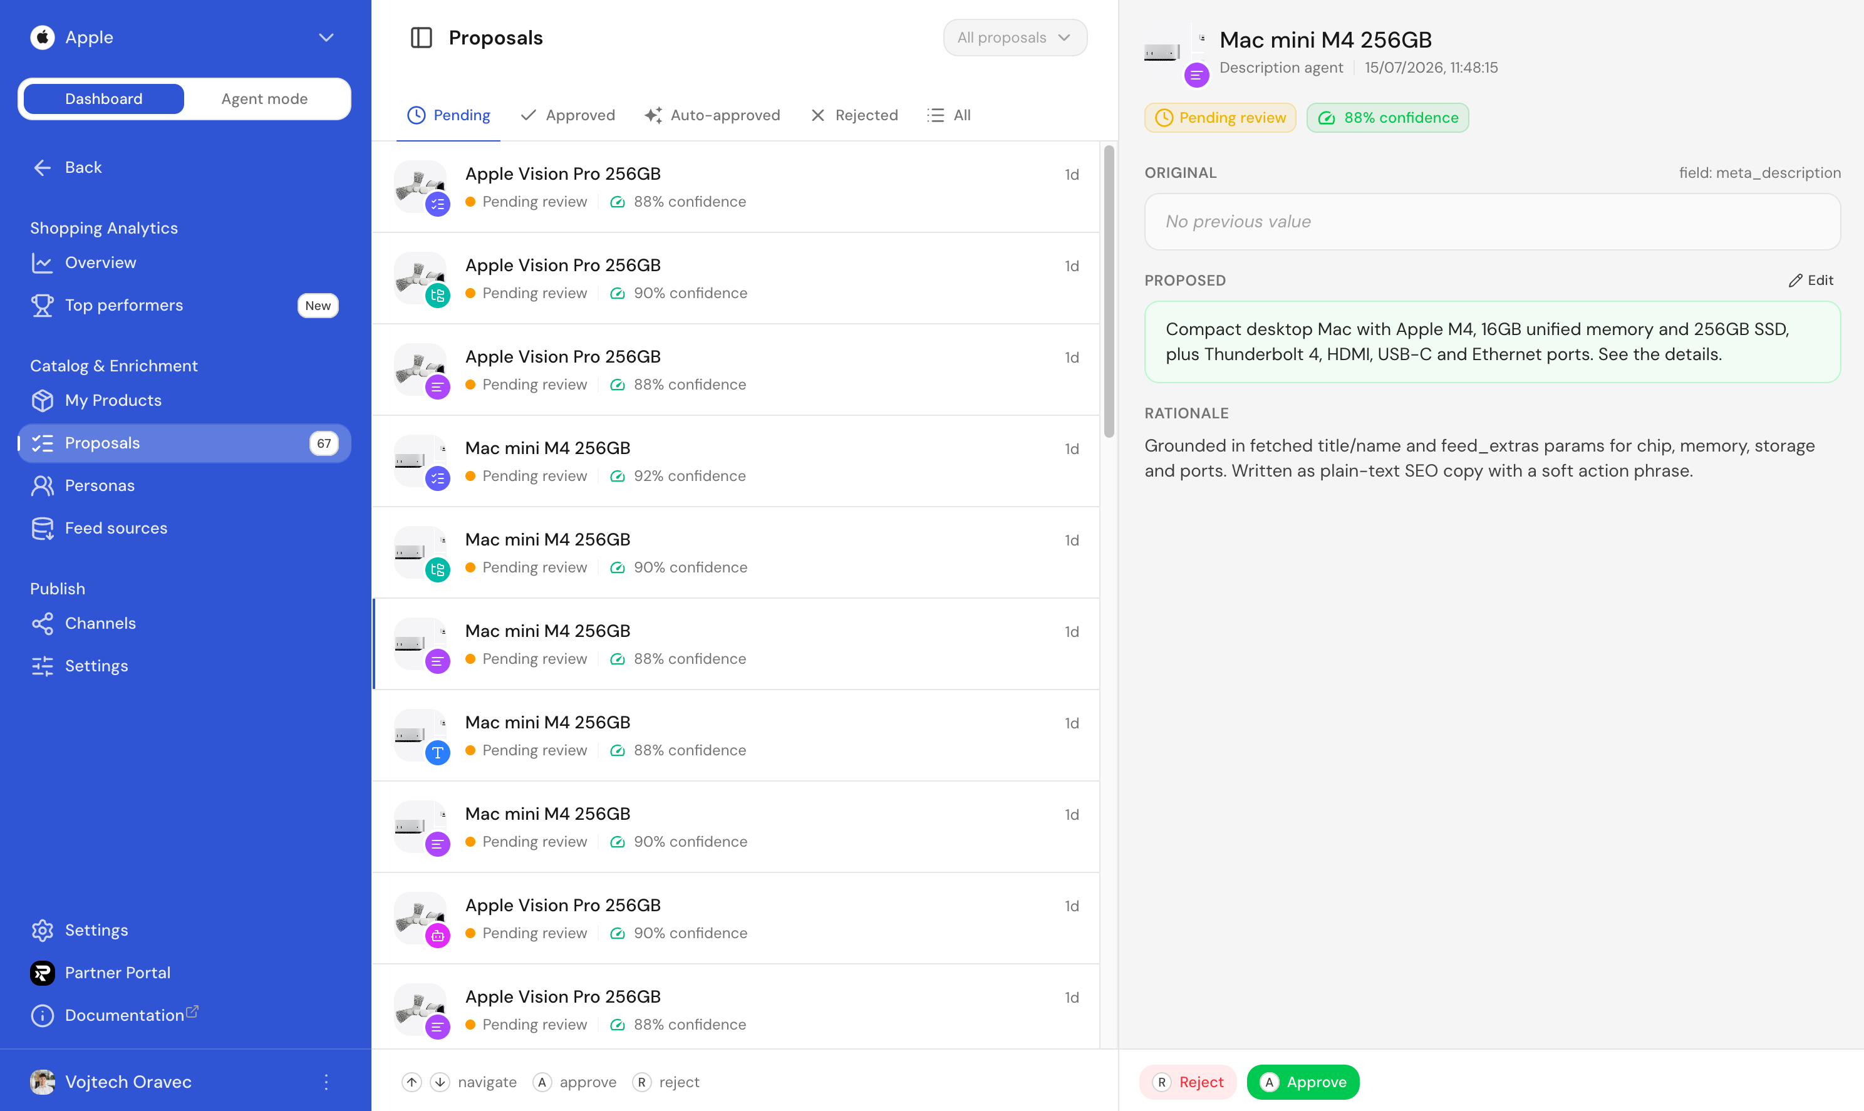Screen dimensions: 1864x1111
Task: Select Dashboard mode toggle
Action: pos(104,99)
